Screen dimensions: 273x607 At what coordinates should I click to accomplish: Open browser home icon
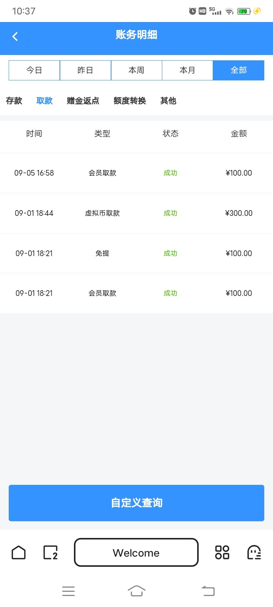(x=19, y=552)
